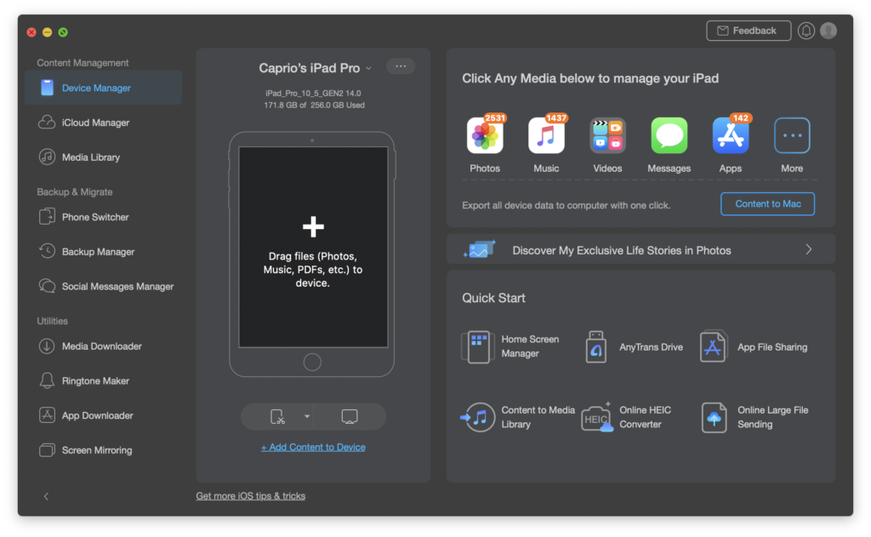
Task: Click the plus icon on iPad screen
Action: [x=313, y=227]
